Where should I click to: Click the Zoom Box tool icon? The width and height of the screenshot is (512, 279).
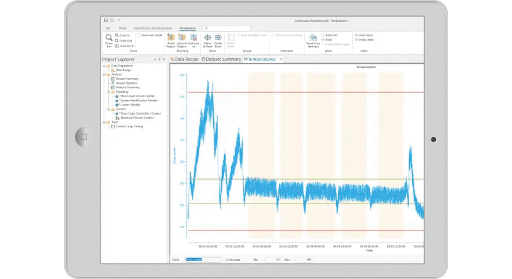(x=108, y=38)
